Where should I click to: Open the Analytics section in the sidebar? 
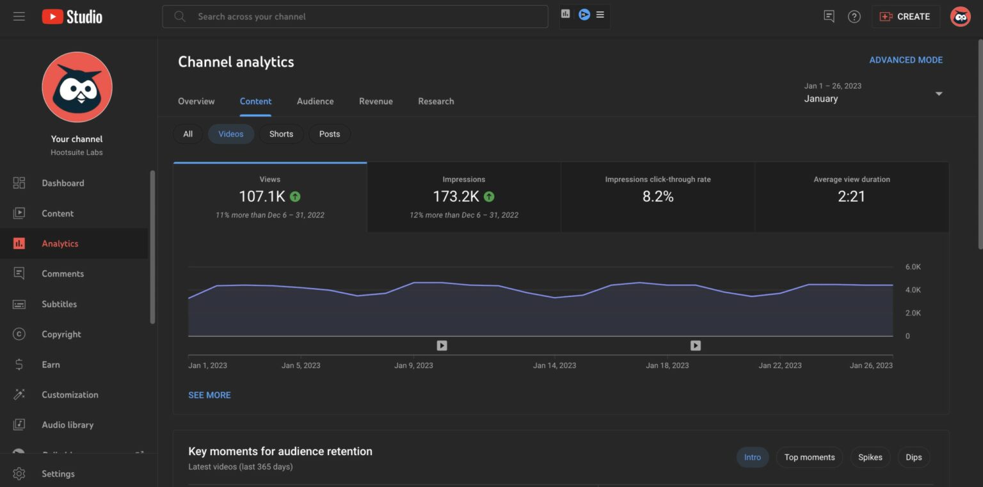(x=60, y=243)
